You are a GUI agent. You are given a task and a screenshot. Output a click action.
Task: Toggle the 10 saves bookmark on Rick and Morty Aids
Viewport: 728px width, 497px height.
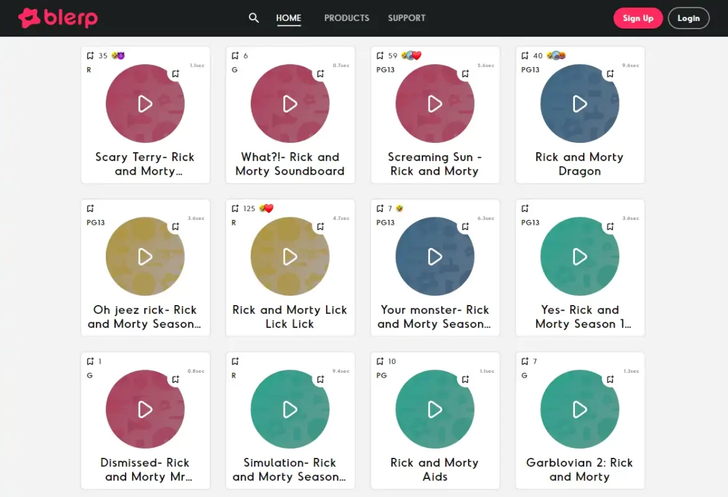(x=380, y=362)
